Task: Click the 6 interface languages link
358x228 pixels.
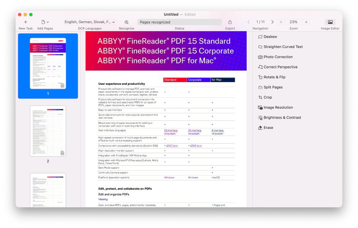Action: coord(218,132)
